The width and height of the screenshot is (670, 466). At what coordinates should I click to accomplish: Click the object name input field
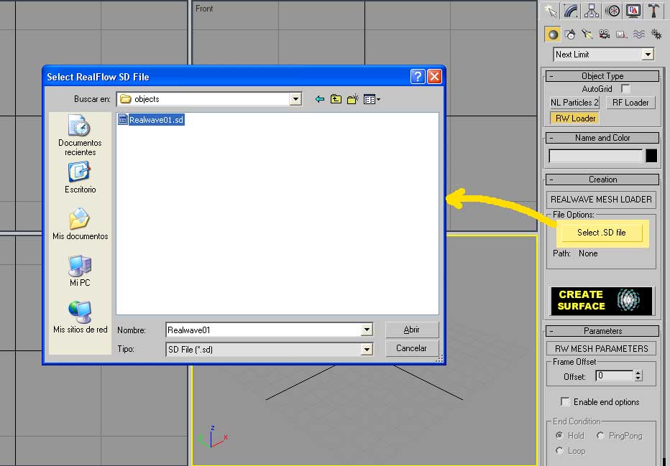595,156
